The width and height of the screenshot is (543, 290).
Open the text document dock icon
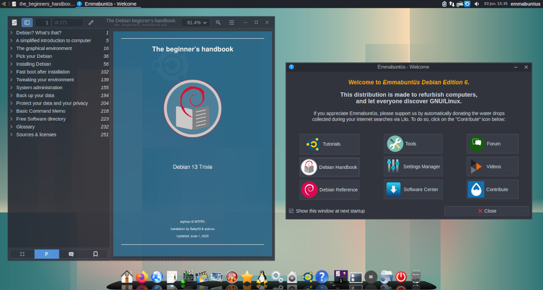tap(172, 277)
